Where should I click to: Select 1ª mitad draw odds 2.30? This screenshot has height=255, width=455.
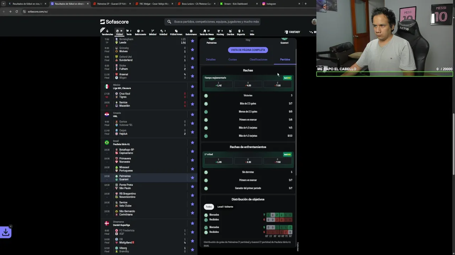(x=248, y=161)
